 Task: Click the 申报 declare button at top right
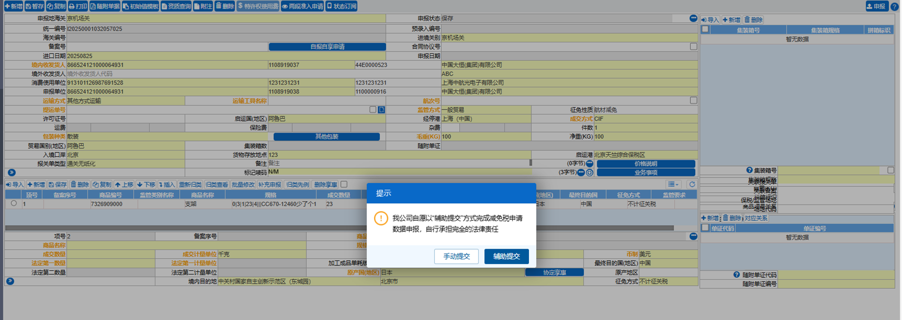tap(876, 6)
